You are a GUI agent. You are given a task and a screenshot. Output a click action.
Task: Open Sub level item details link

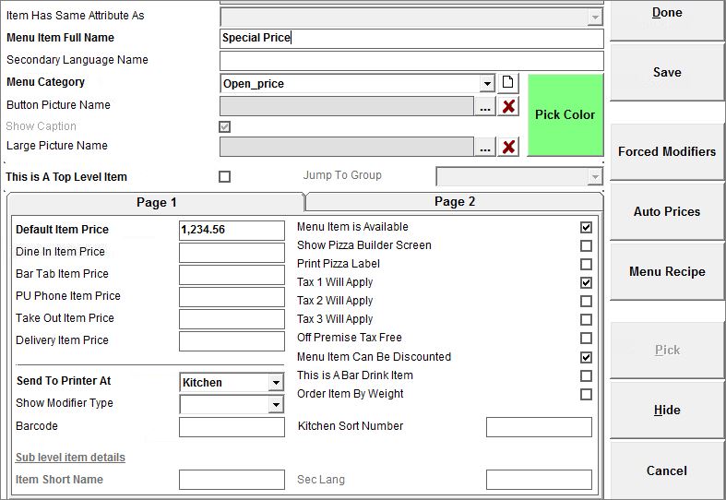pos(70,457)
